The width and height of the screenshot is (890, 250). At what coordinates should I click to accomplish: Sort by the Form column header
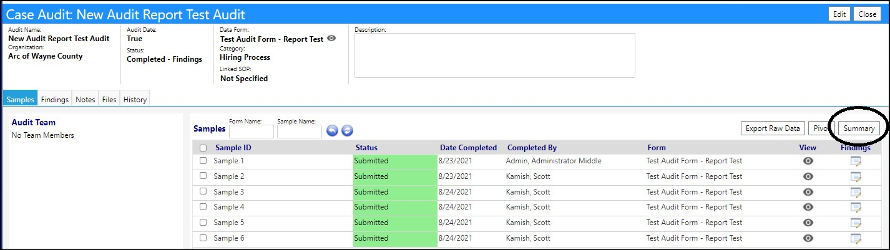coord(657,148)
